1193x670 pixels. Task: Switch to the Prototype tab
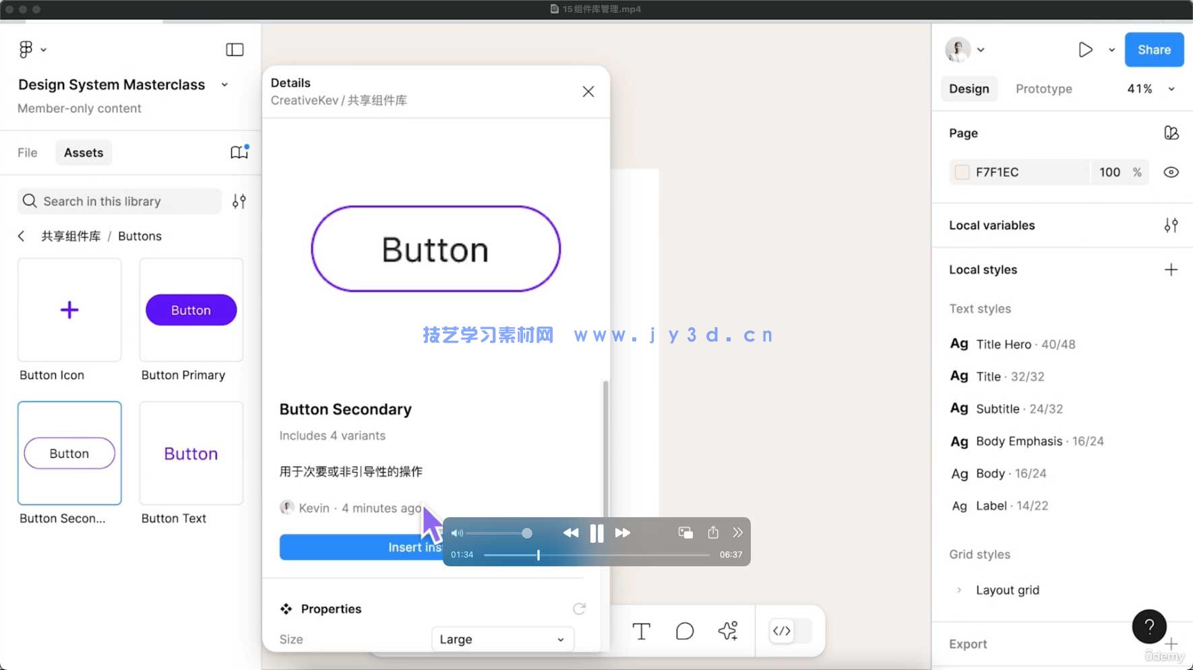click(1043, 88)
